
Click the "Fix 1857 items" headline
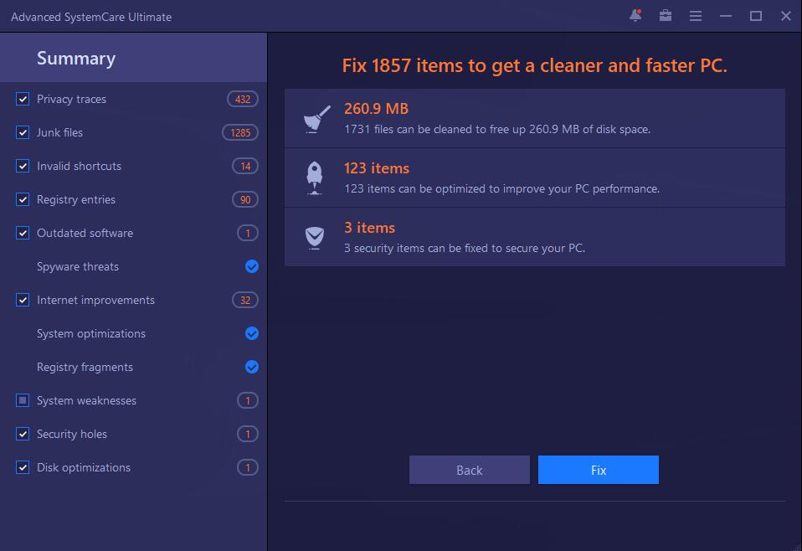[534, 65]
